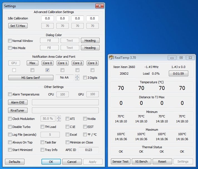Tick the Nvidia checkbox
198x169 pixels.
click(x=85, y=118)
